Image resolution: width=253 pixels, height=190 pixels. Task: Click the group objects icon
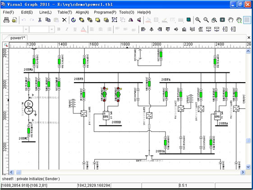pos(115,20)
